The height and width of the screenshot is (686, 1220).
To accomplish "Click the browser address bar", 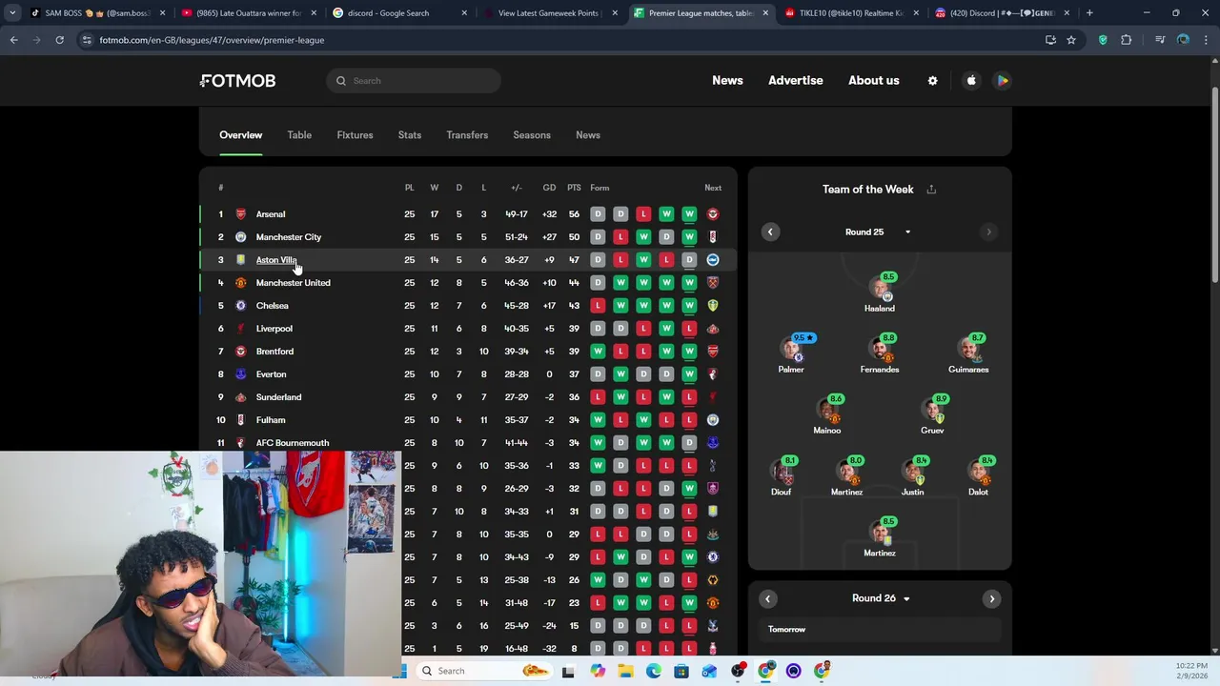I will (562, 40).
